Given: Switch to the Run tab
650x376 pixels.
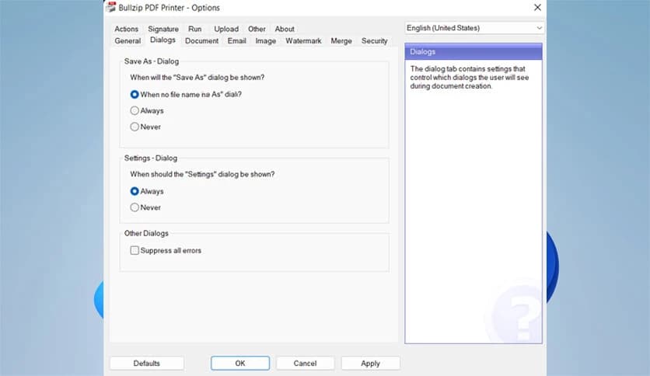Looking at the screenshot, I should point(195,29).
